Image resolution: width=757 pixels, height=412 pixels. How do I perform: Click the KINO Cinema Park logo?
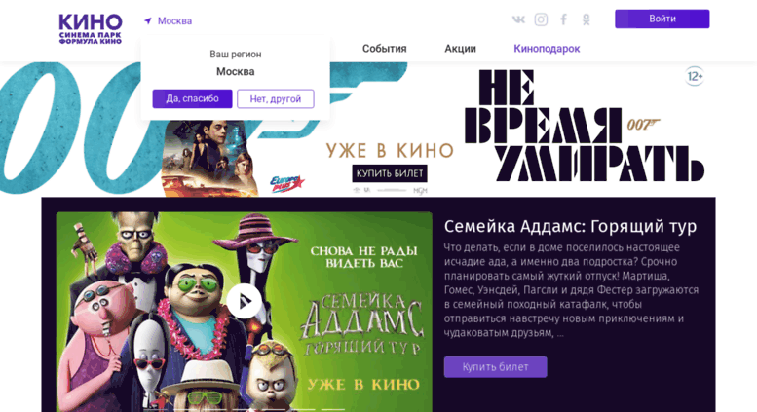tap(91, 29)
